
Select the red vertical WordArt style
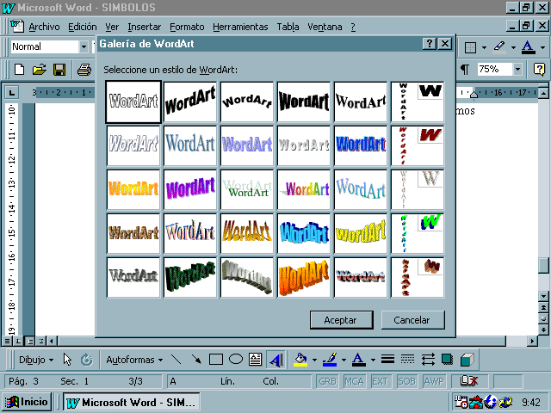[418, 145]
